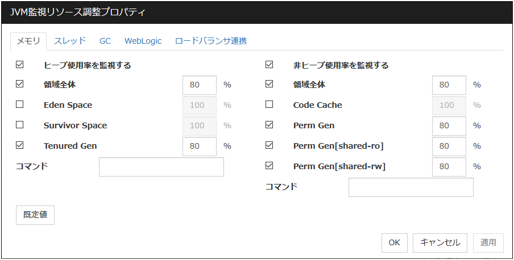Go to the ロードバランサ連携 tab
Viewport: 514px width, 260px height.
click(x=210, y=41)
